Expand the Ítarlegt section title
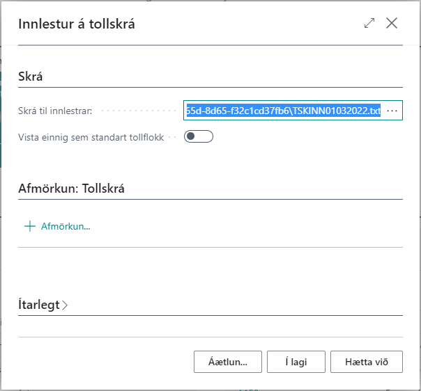The height and width of the screenshot is (391, 421). 39,305
